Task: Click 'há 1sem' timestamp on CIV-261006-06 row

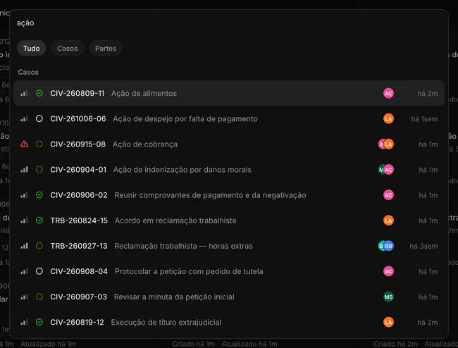Action: pyautogui.click(x=424, y=119)
